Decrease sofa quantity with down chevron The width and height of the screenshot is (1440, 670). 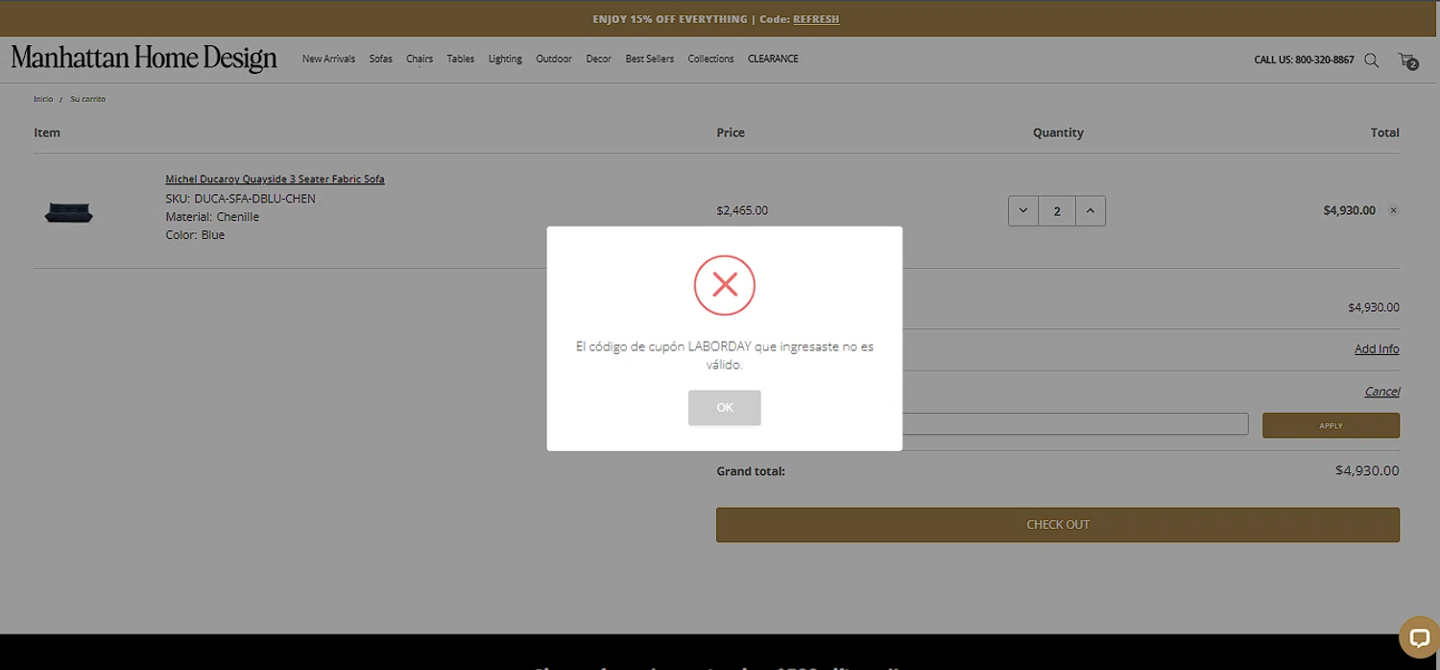(x=1023, y=211)
